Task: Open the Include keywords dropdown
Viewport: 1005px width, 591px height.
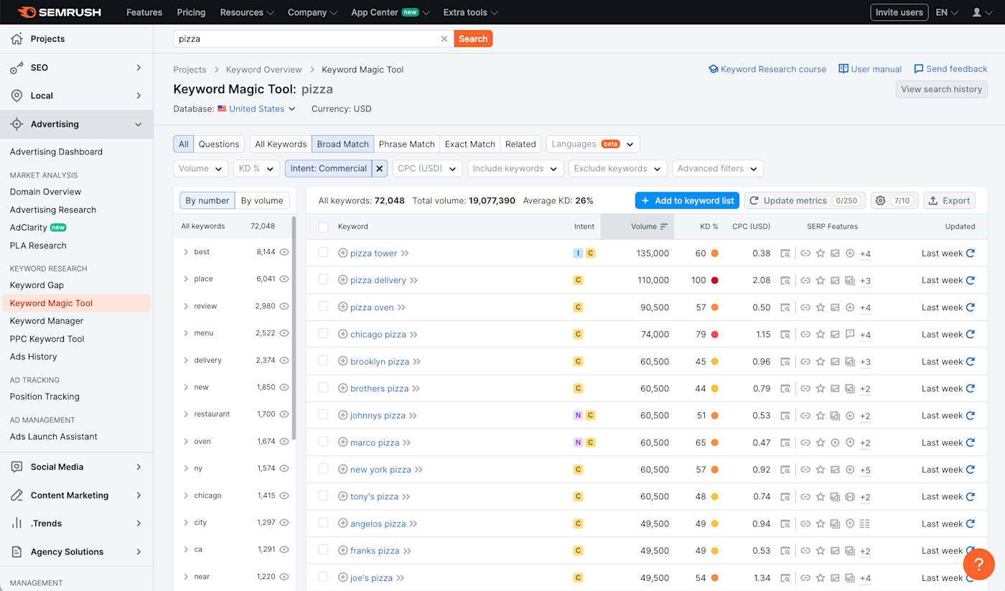Action: (515, 169)
